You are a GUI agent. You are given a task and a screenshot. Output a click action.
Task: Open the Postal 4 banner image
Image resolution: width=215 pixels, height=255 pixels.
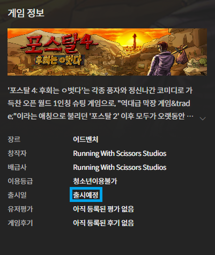[x=107, y=52]
